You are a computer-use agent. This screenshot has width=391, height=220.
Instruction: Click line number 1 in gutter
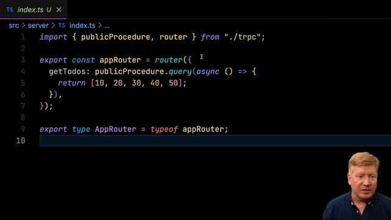tap(23, 37)
